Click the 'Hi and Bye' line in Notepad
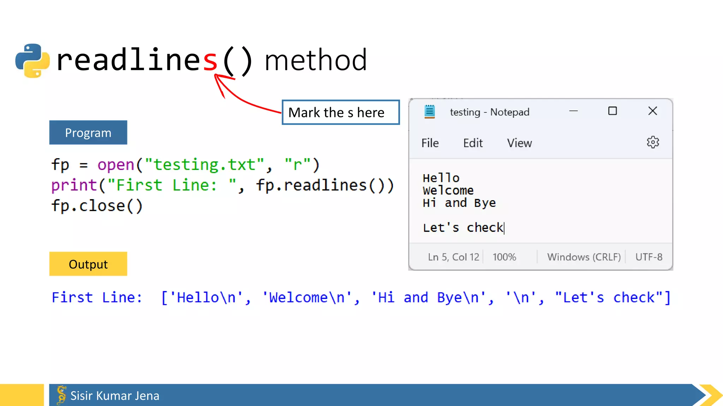The image size is (723, 406). click(459, 203)
